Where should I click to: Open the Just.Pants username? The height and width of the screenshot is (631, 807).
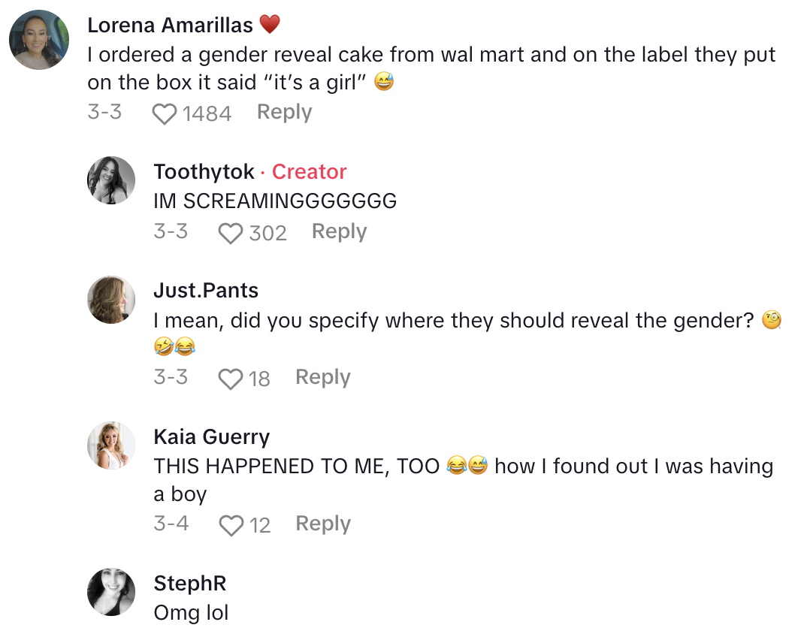pos(205,291)
